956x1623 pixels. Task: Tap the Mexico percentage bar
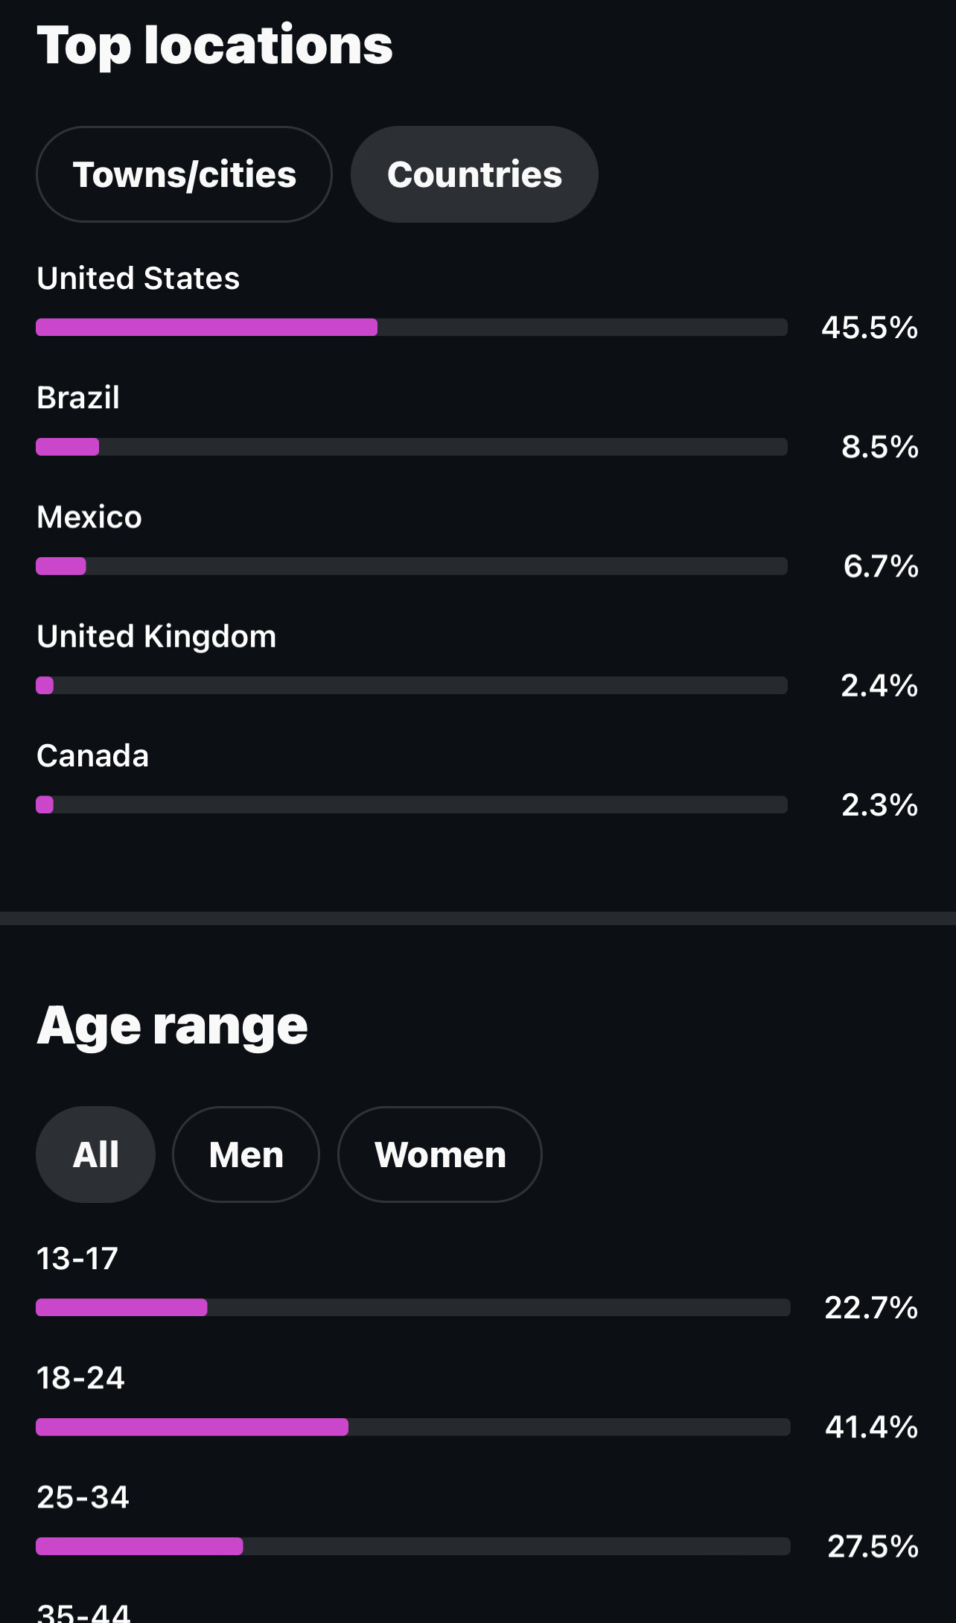(x=411, y=566)
